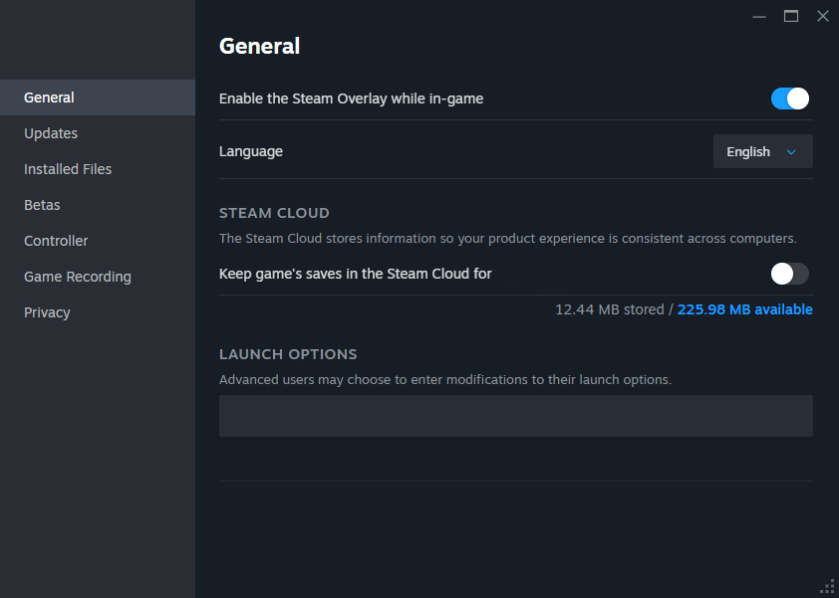Click the 225.98 MB available link
This screenshot has width=839, height=598.
point(744,309)
